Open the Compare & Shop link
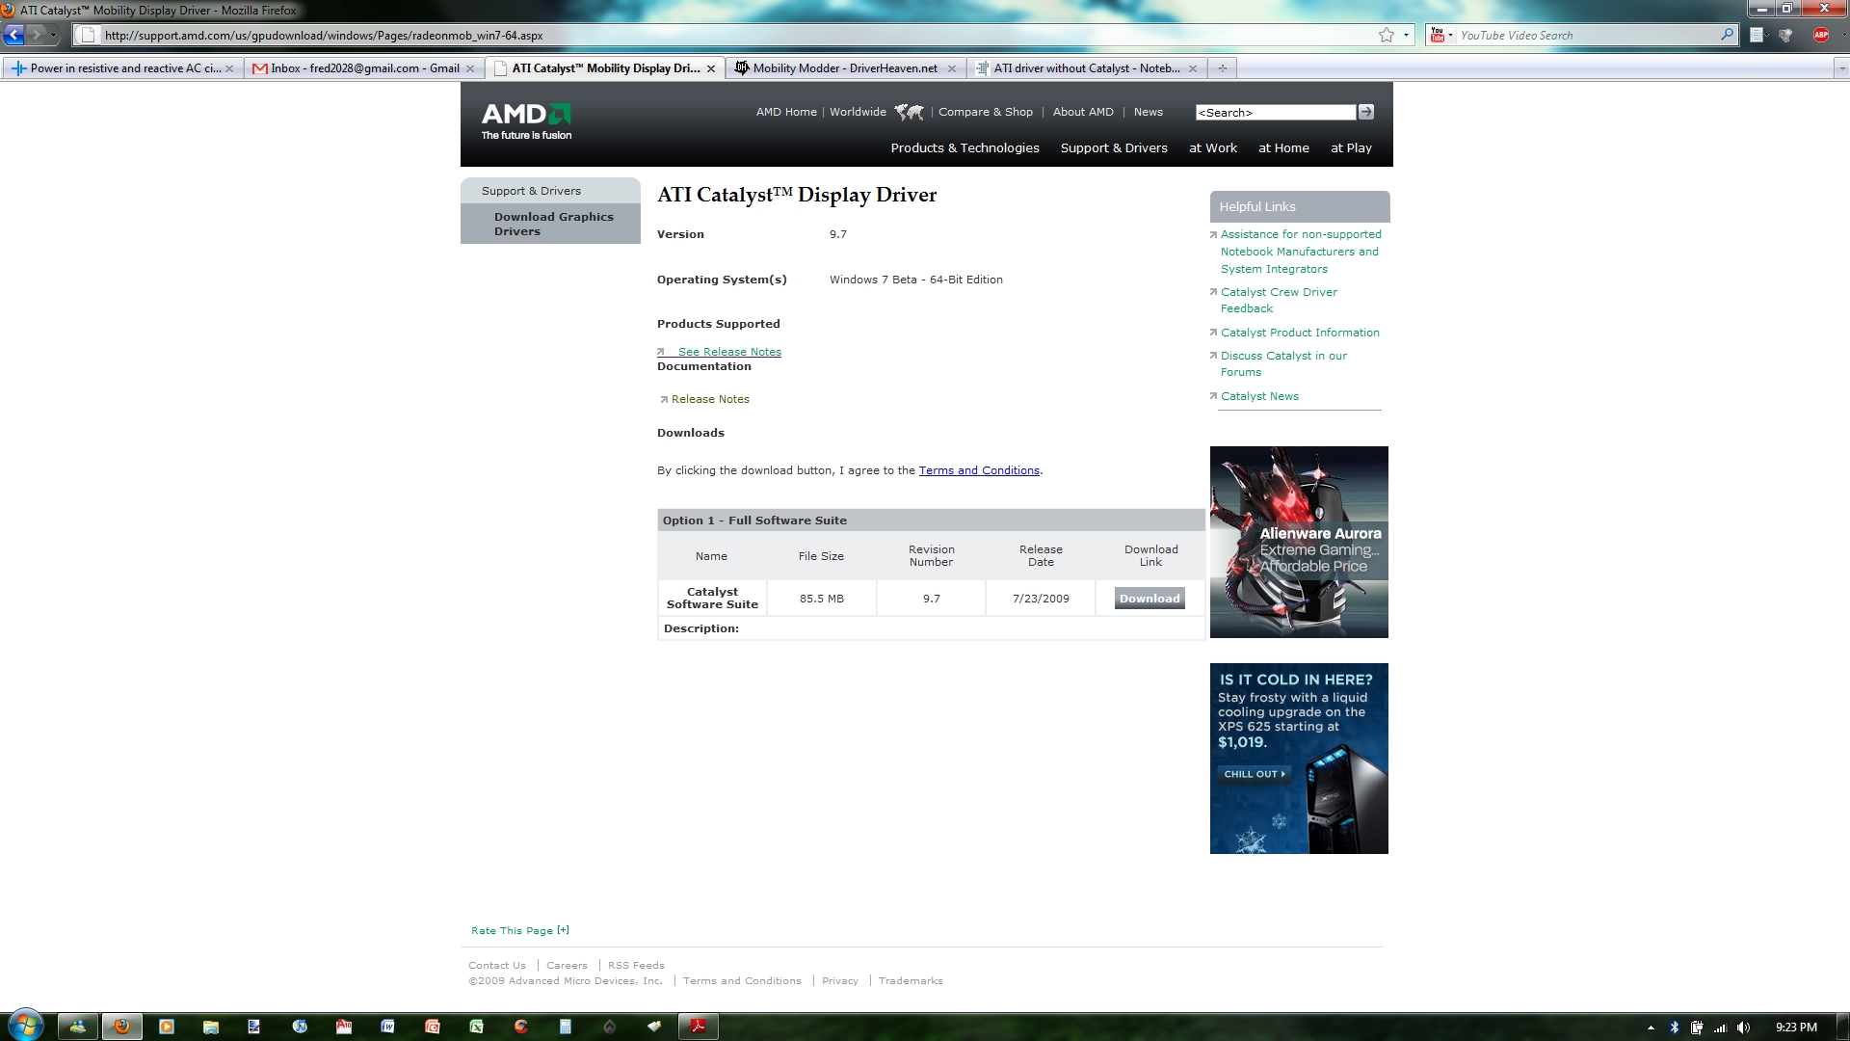 986,112
